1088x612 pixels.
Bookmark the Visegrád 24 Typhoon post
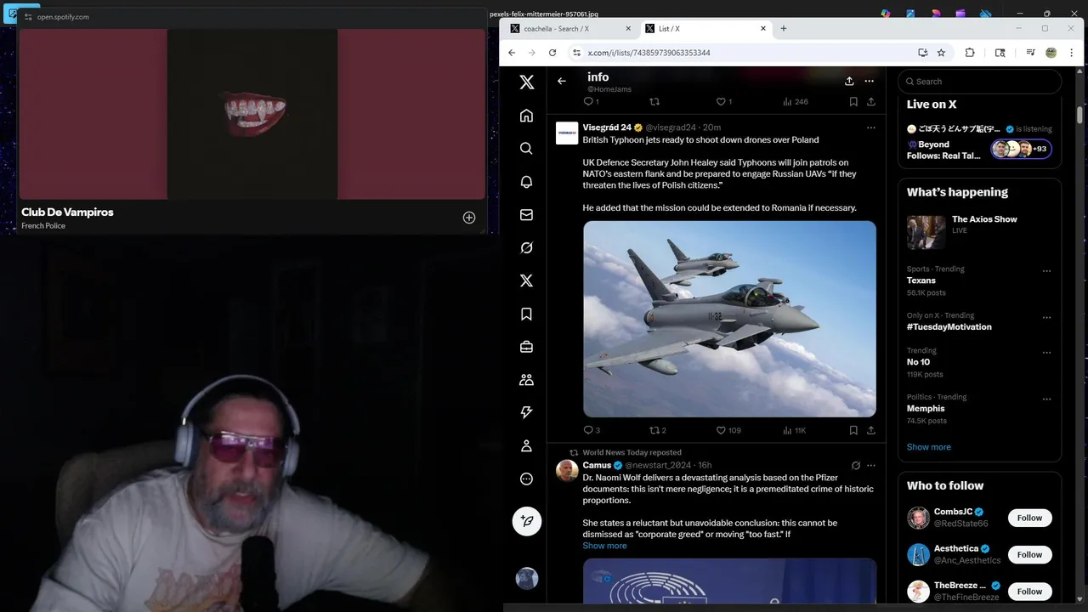point(853,430)
